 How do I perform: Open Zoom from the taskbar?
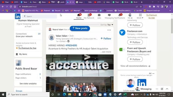click(105, 95)
